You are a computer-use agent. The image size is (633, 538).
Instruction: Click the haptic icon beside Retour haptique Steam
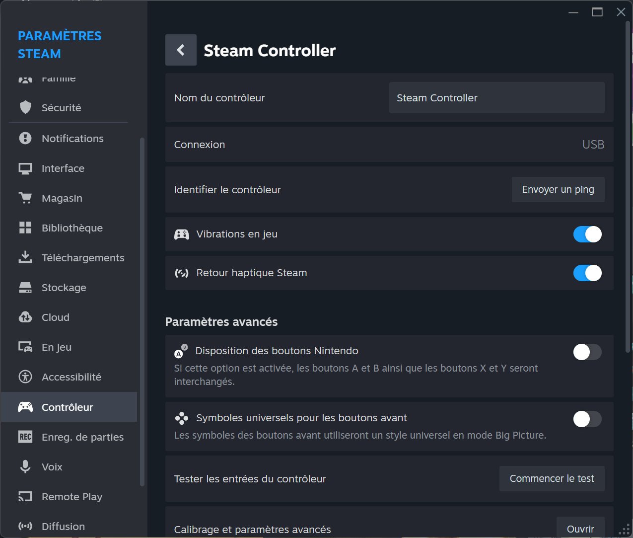[182, 273]
